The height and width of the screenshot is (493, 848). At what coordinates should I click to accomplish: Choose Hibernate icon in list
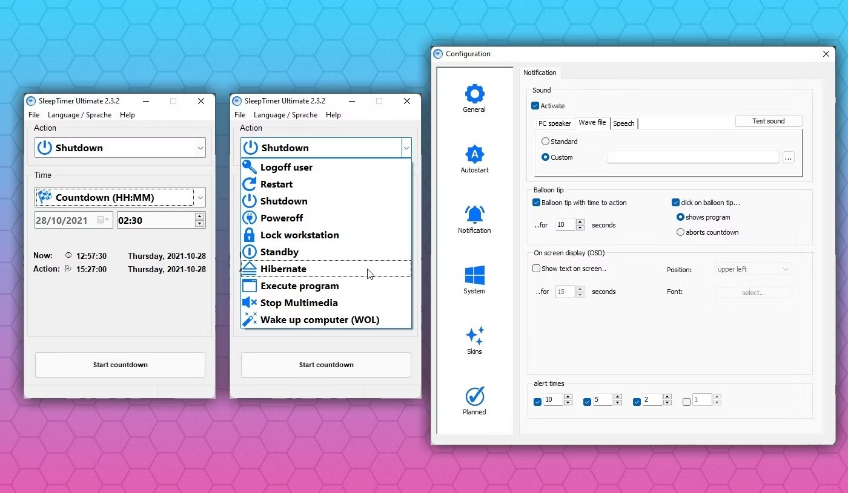[250, 269]
